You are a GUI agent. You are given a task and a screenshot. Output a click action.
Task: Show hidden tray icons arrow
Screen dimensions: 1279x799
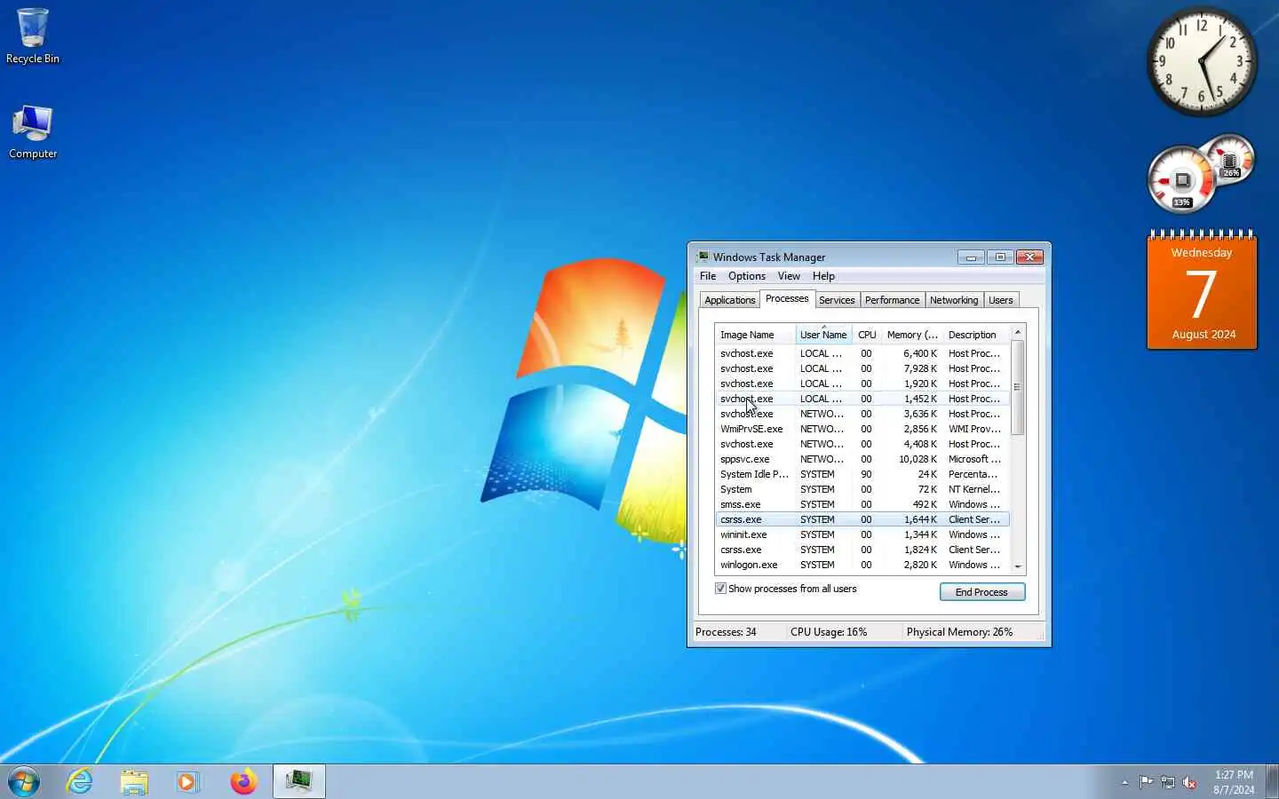1124,782
